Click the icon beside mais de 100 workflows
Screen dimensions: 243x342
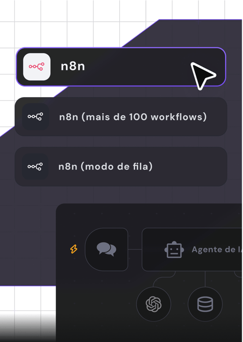click(x=35, y=117)
